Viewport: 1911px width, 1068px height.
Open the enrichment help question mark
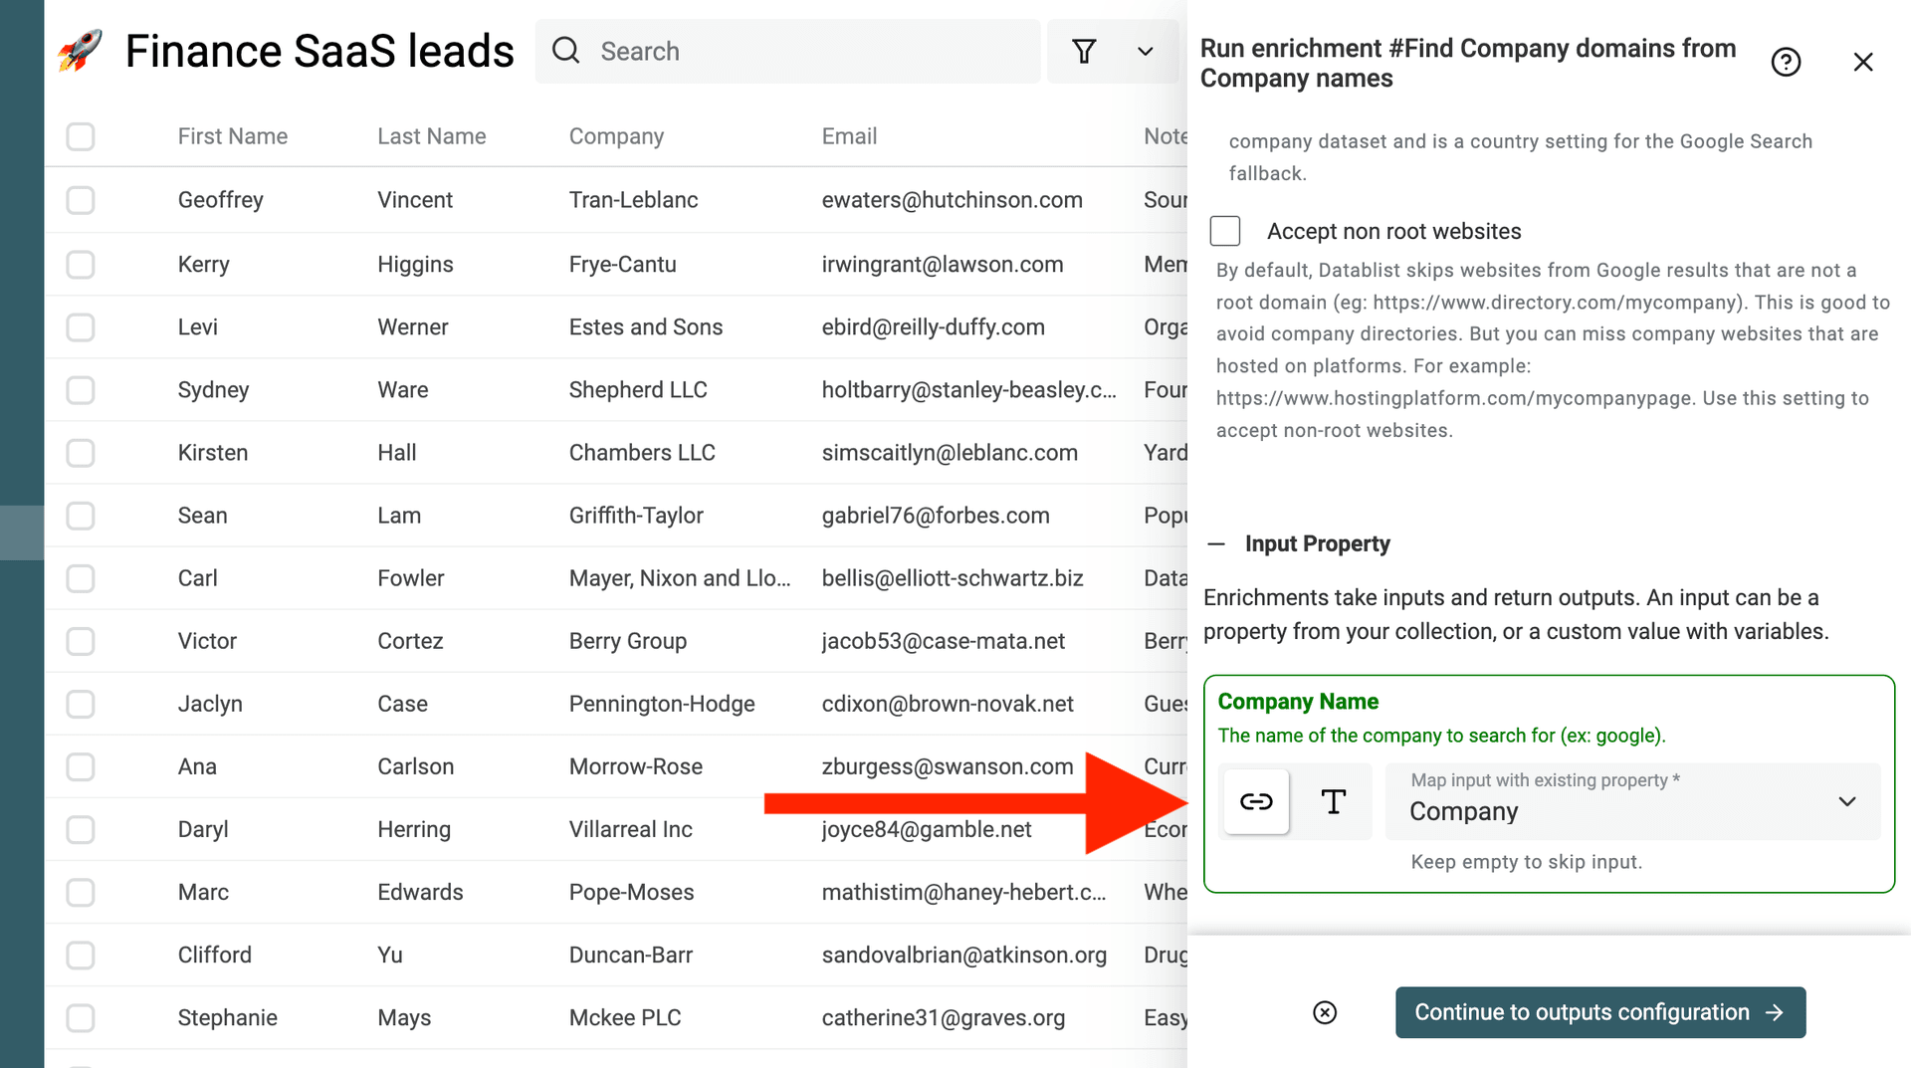[x=1787, y=62]
